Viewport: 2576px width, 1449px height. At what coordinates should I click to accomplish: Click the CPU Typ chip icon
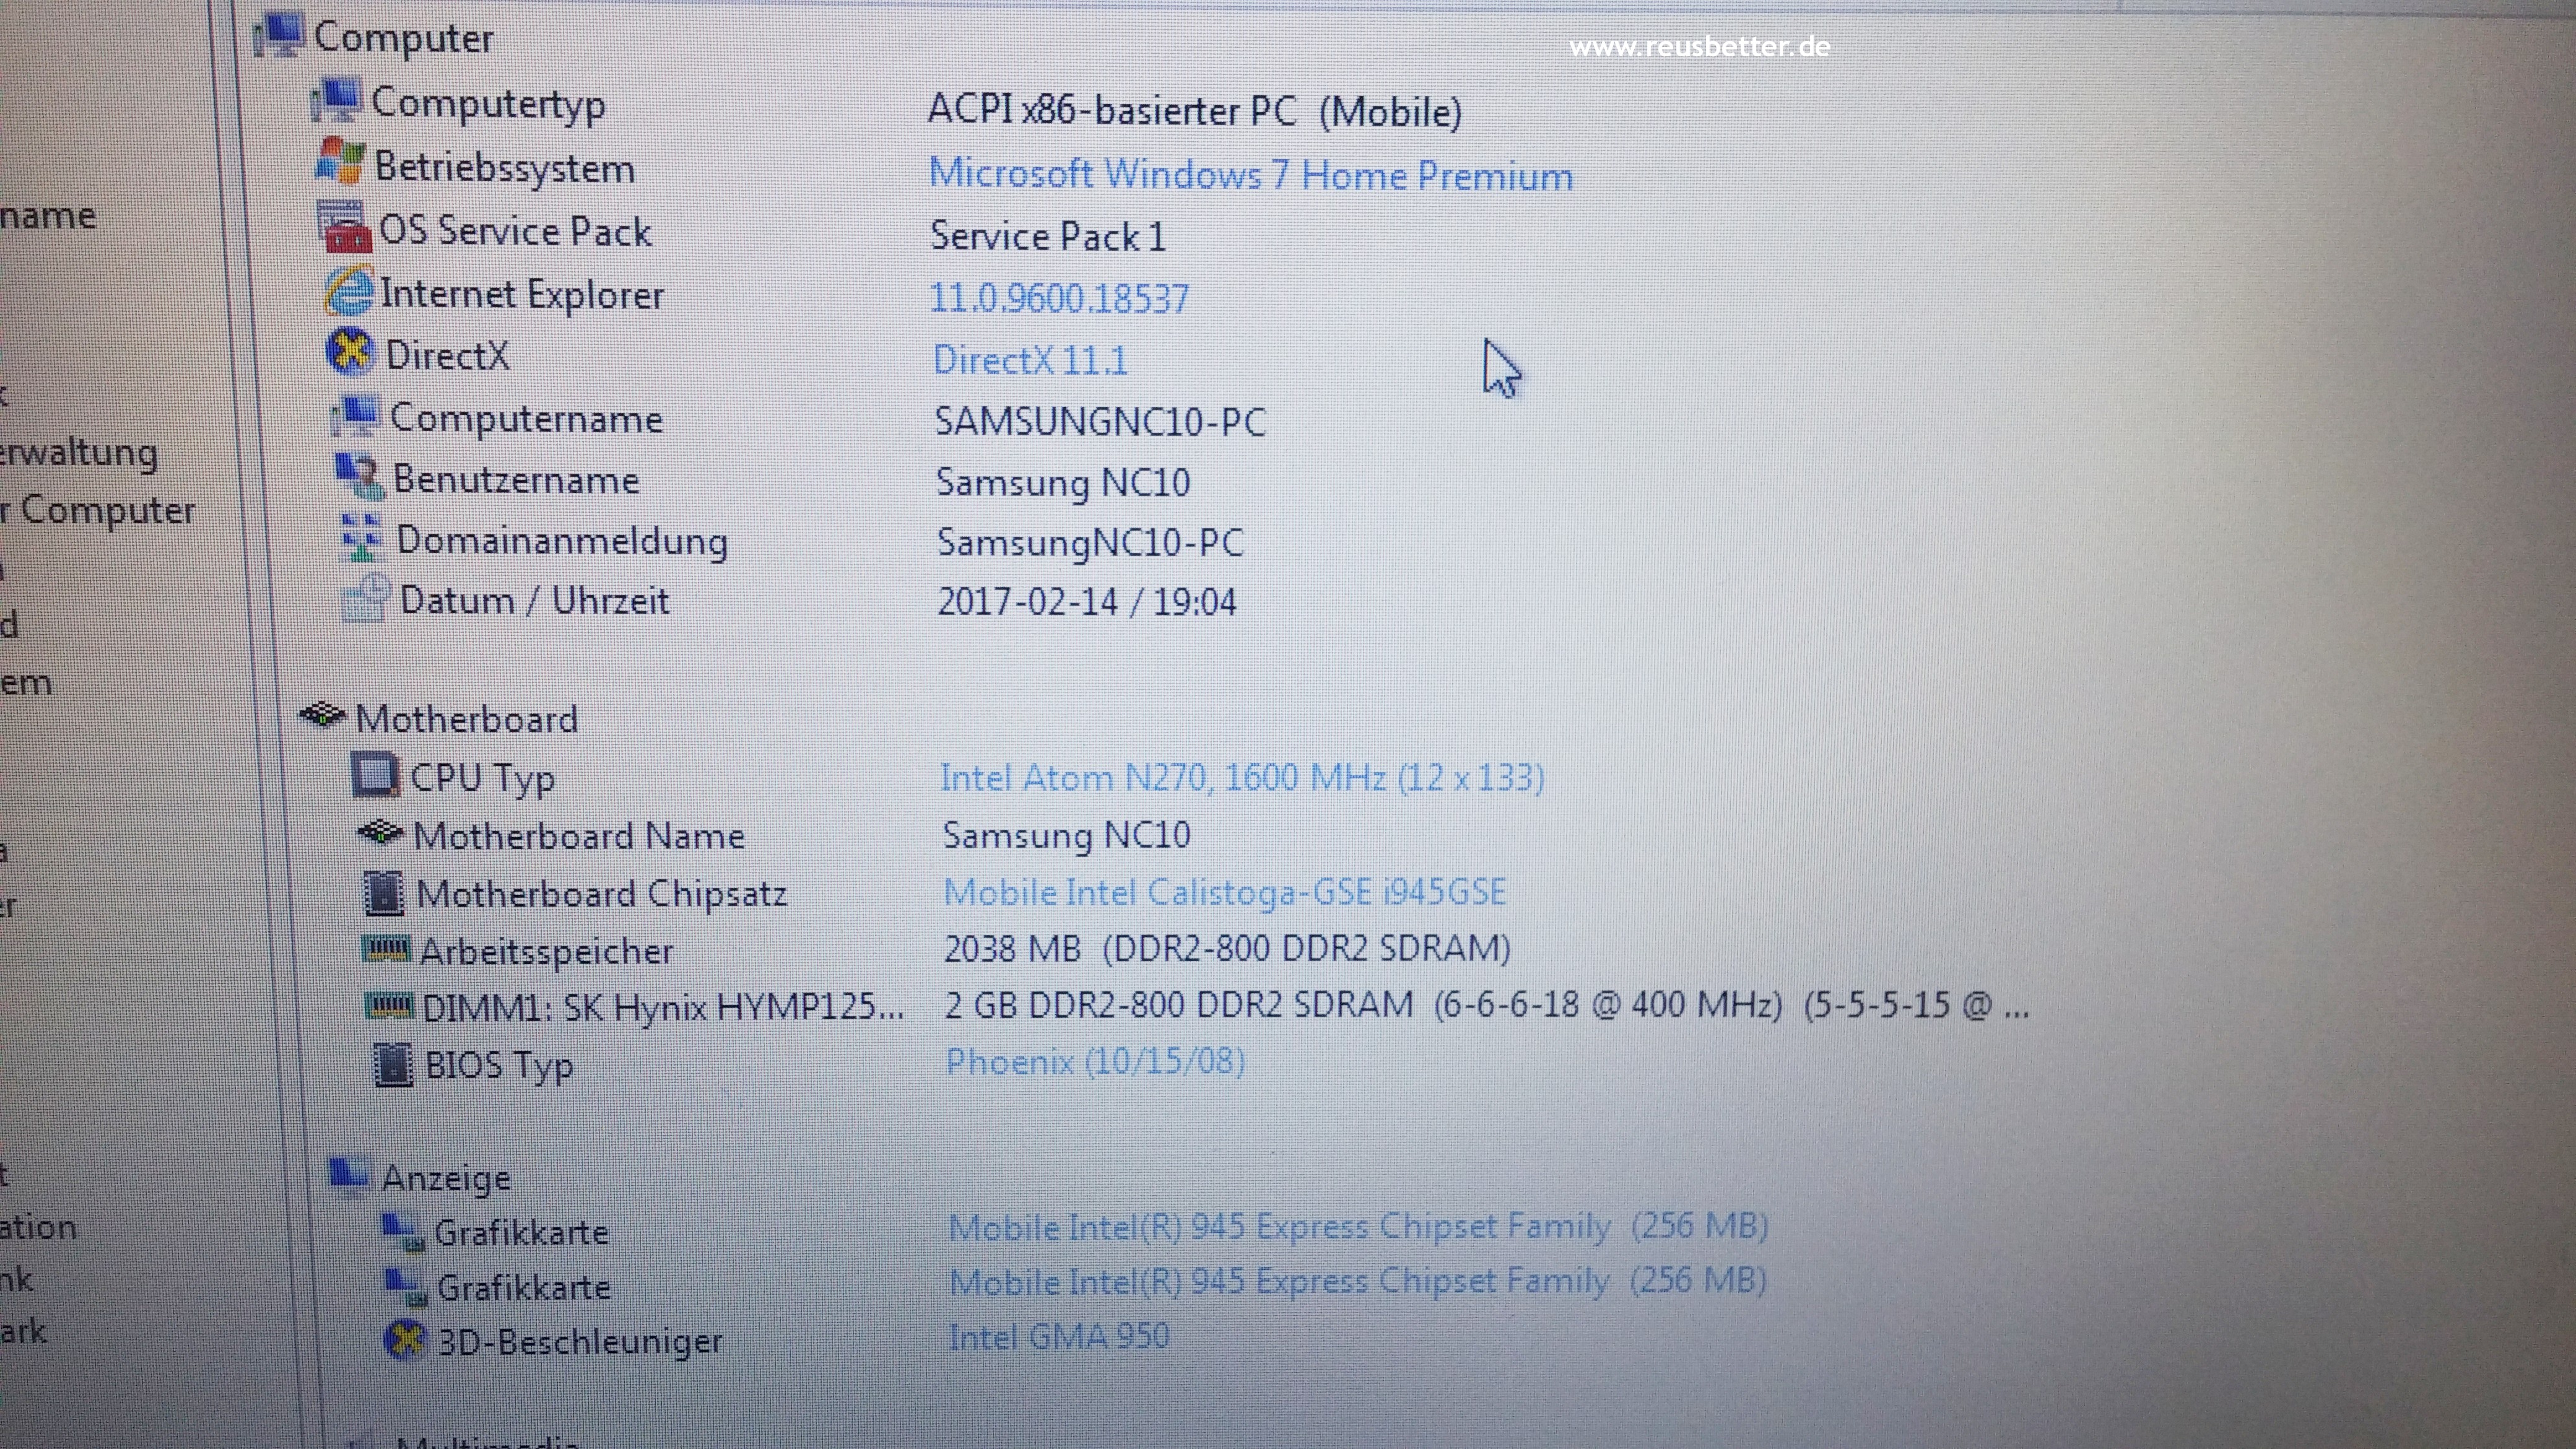click(376, 775)
